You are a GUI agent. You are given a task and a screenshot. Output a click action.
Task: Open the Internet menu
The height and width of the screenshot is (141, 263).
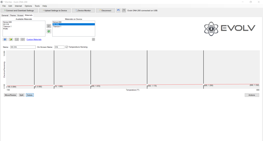click(x=18, y=6)
